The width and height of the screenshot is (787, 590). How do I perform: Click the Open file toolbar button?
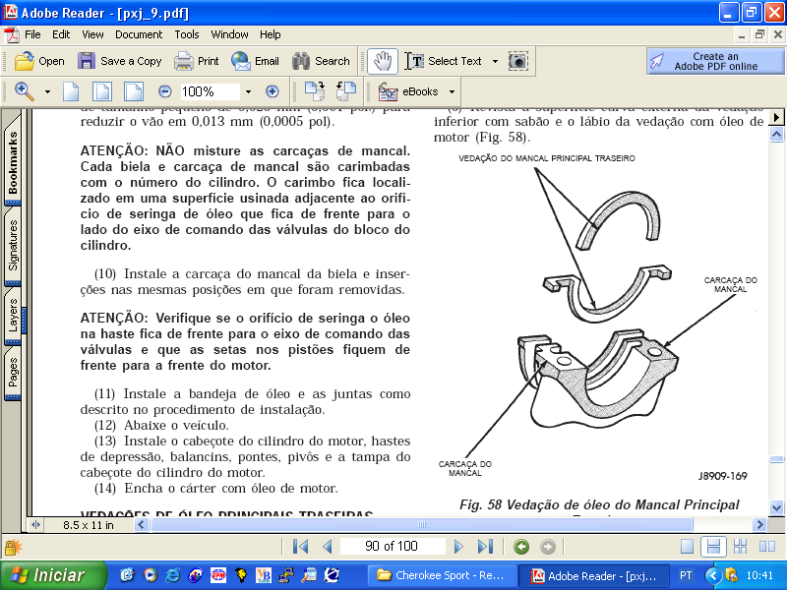[x=39, y=61]
